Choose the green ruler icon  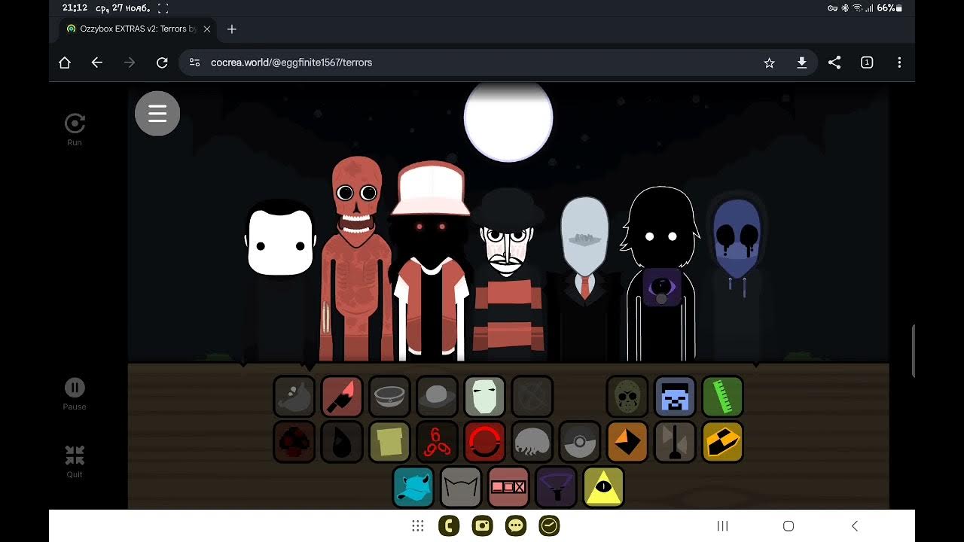(x=723, y=397)
